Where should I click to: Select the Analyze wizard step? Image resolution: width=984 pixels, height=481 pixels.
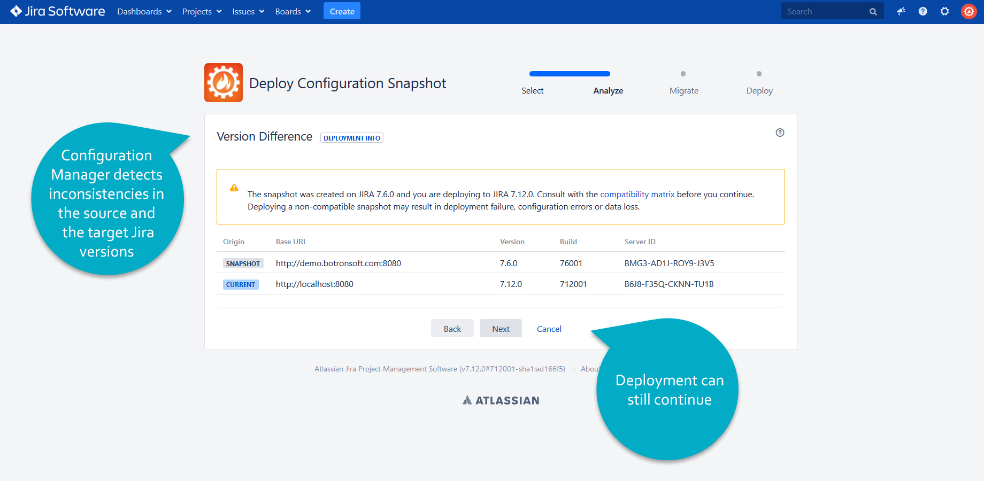pyautogui.click(x=608, y=90)
